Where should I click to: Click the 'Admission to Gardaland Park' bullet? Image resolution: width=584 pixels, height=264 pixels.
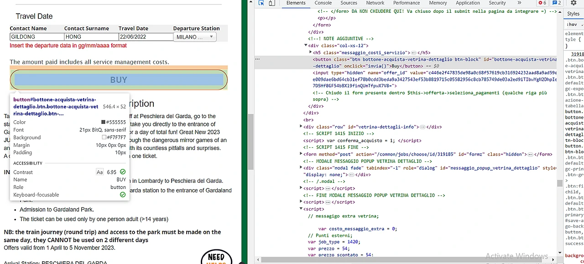pos(57,210)
